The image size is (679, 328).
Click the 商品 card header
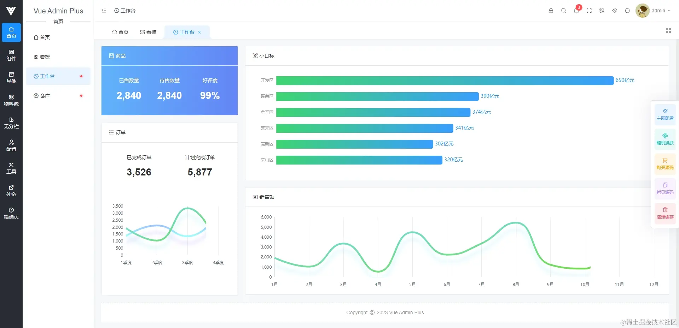[x=169, y=56]
